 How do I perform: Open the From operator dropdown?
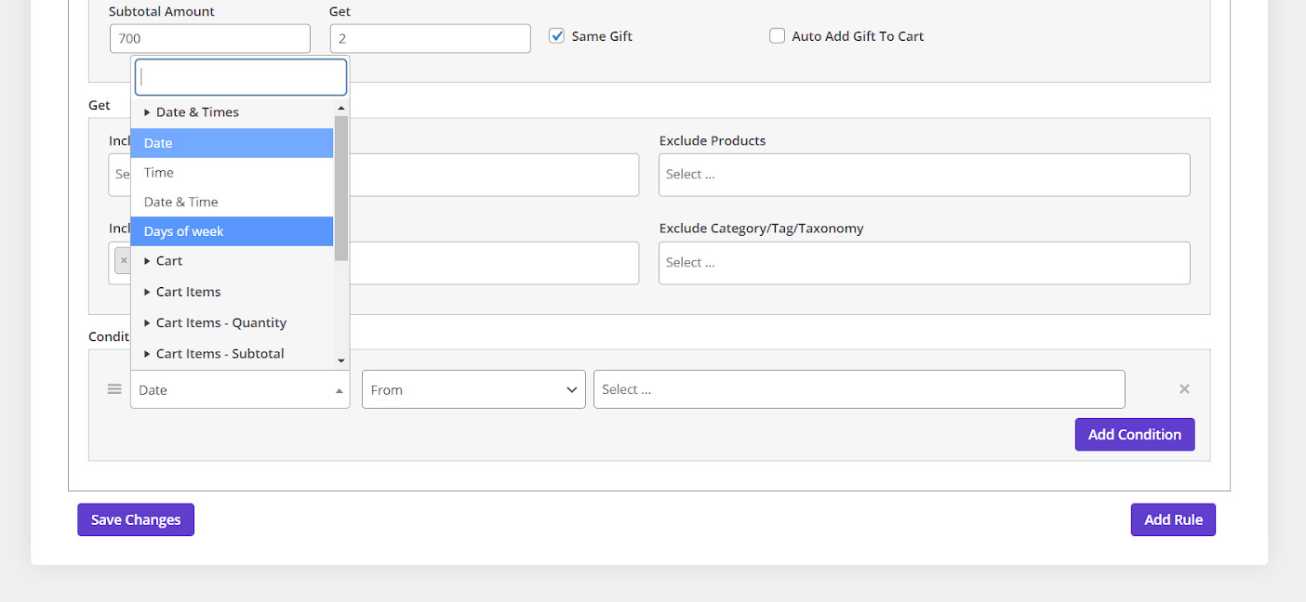473,389
